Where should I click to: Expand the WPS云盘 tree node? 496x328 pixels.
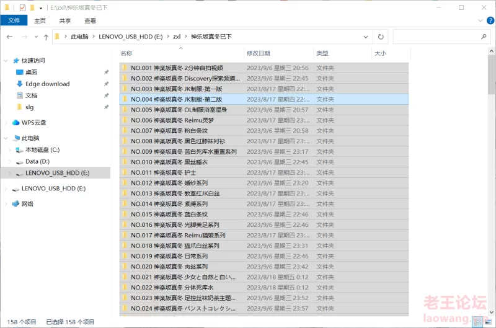[x=6, y=123]
